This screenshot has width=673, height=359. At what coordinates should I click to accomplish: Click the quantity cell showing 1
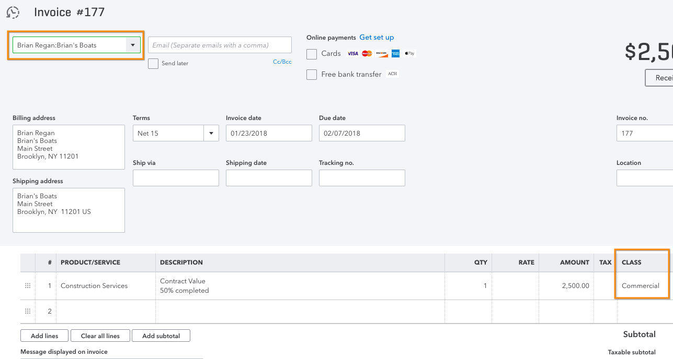click(468, 286)
